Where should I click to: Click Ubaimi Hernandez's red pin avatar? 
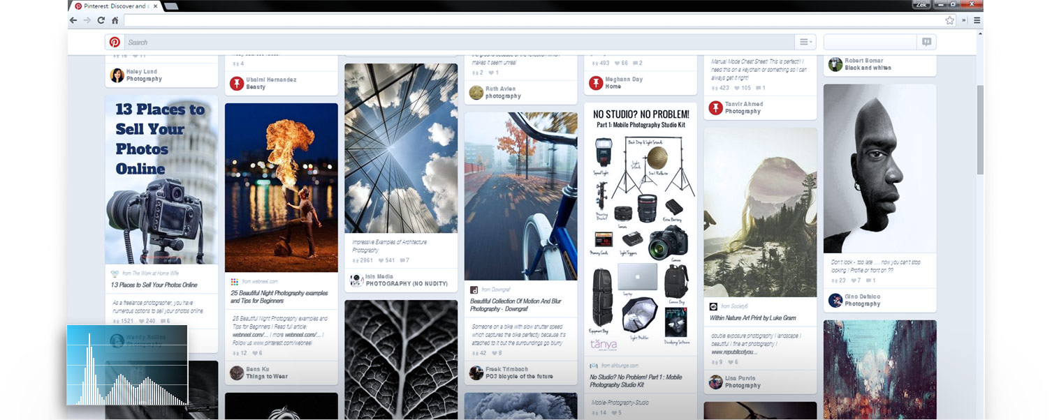click(x=237, y=84)
